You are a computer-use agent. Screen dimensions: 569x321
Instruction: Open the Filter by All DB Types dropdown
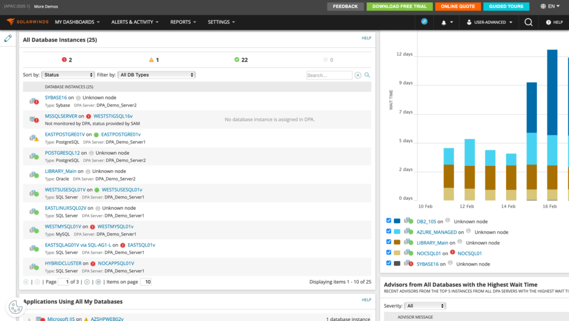[157, 75]
